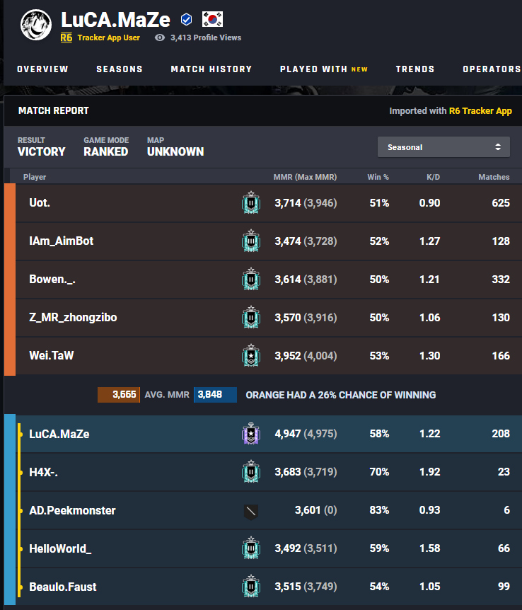Click Bowen._.'s rank badge icon
The width and height of the screenshot is (522, 610).
click(251, 279)
